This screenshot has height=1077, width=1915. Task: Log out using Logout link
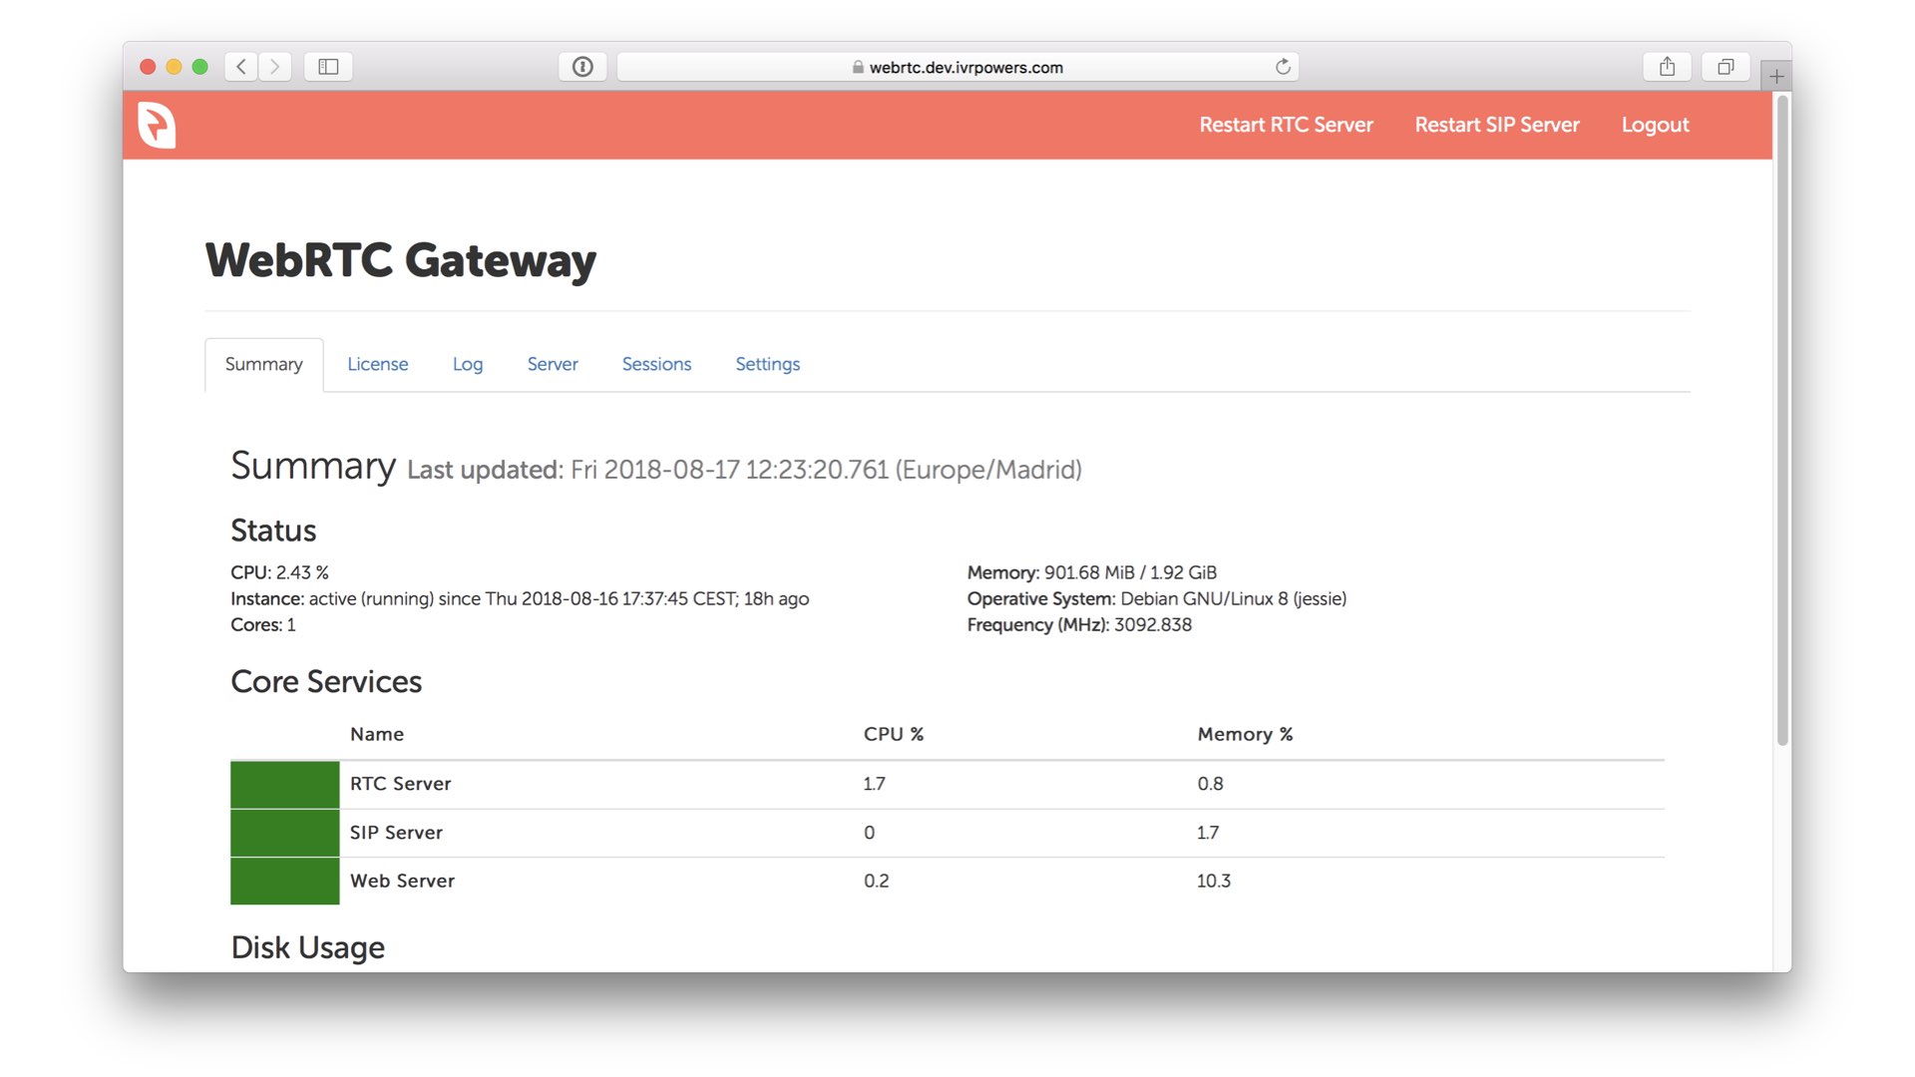[x=1655, y=125]
